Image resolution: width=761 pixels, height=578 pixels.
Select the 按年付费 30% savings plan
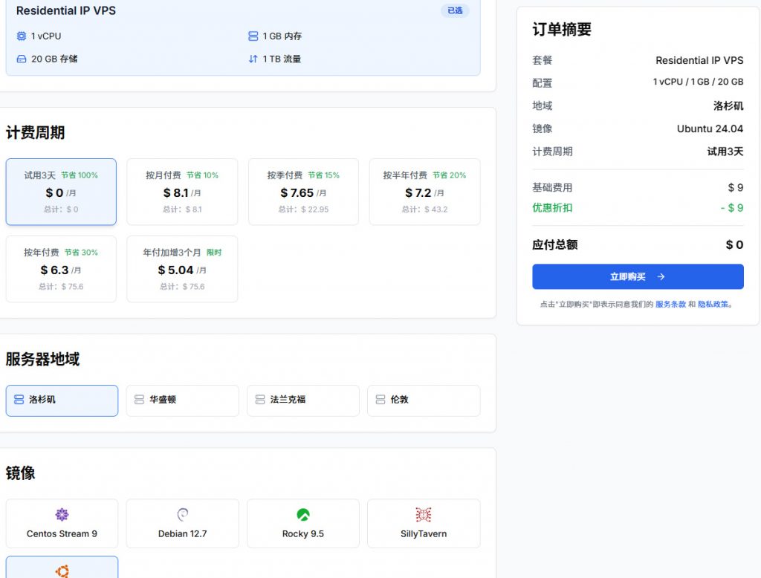click(62, 269)
